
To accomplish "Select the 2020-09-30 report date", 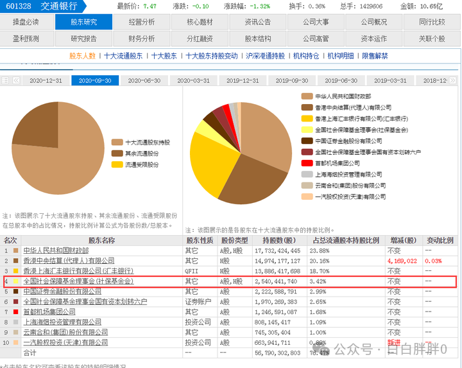I will point(95,80).
